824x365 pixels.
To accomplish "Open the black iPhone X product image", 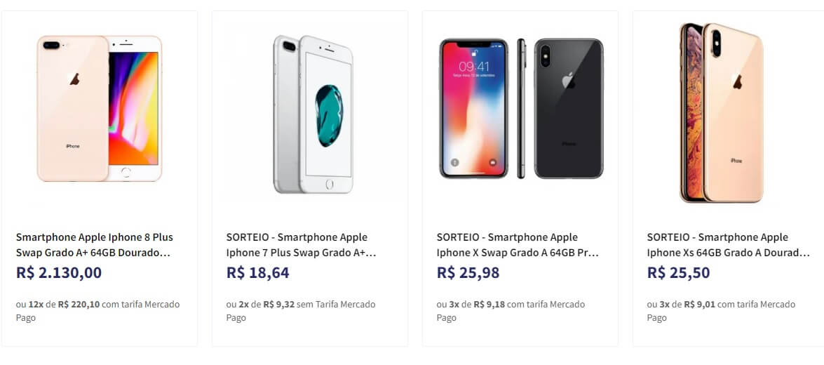I will pyautogui.click(x=521, y=108).
